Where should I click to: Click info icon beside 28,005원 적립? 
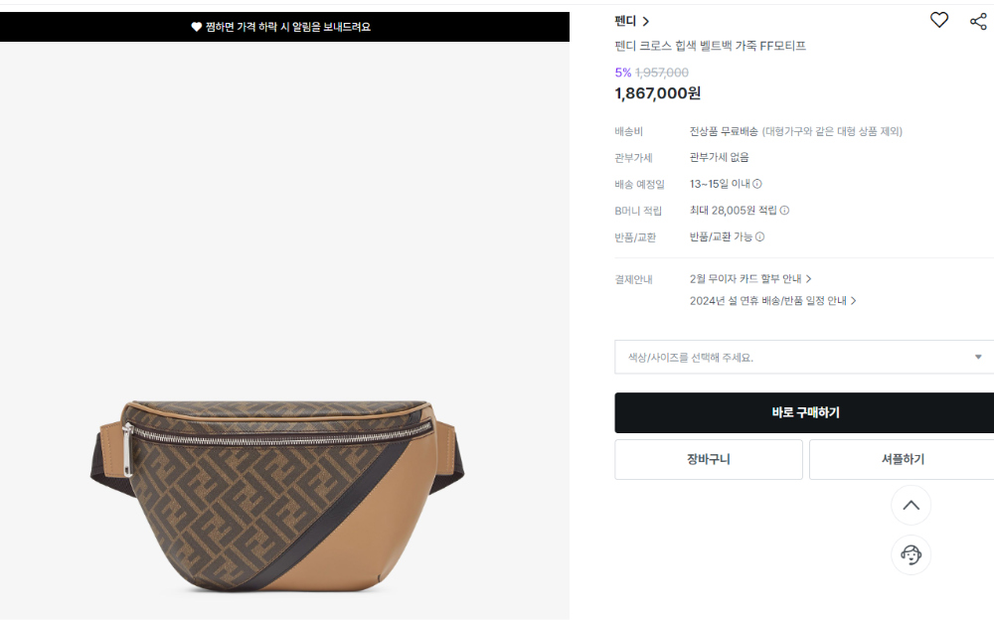tap(784, 211)
